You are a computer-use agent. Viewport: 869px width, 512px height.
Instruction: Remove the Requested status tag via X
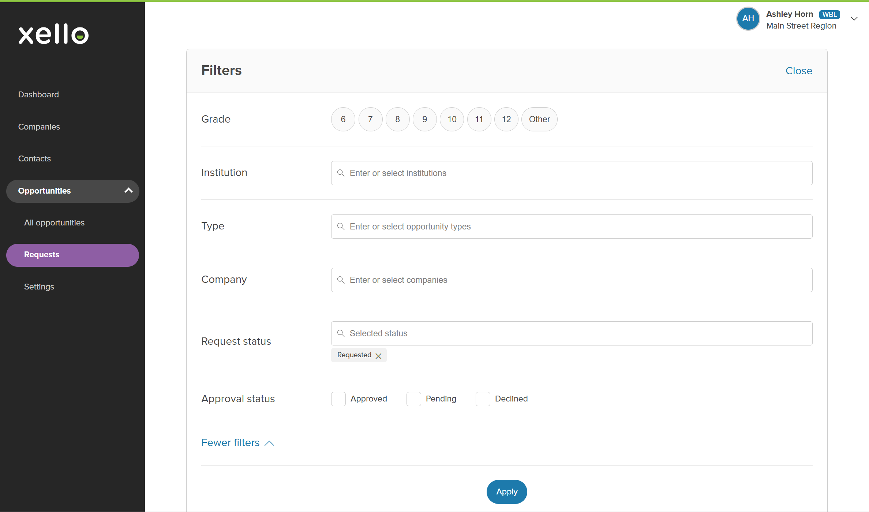click(x=378, y=356)
